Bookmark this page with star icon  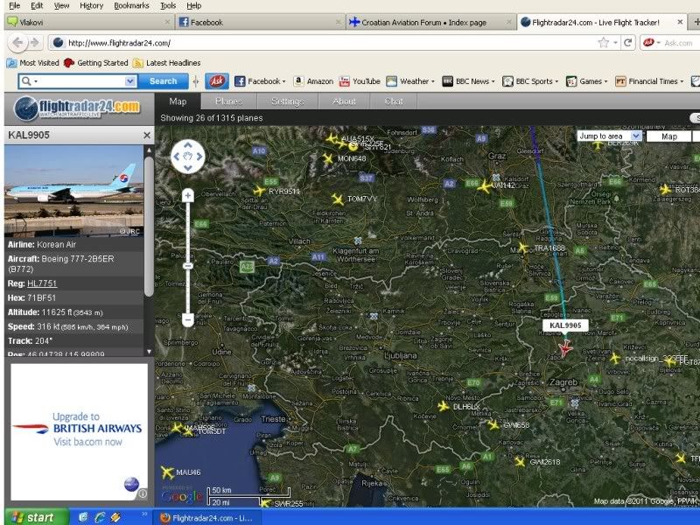click(603, 43)
